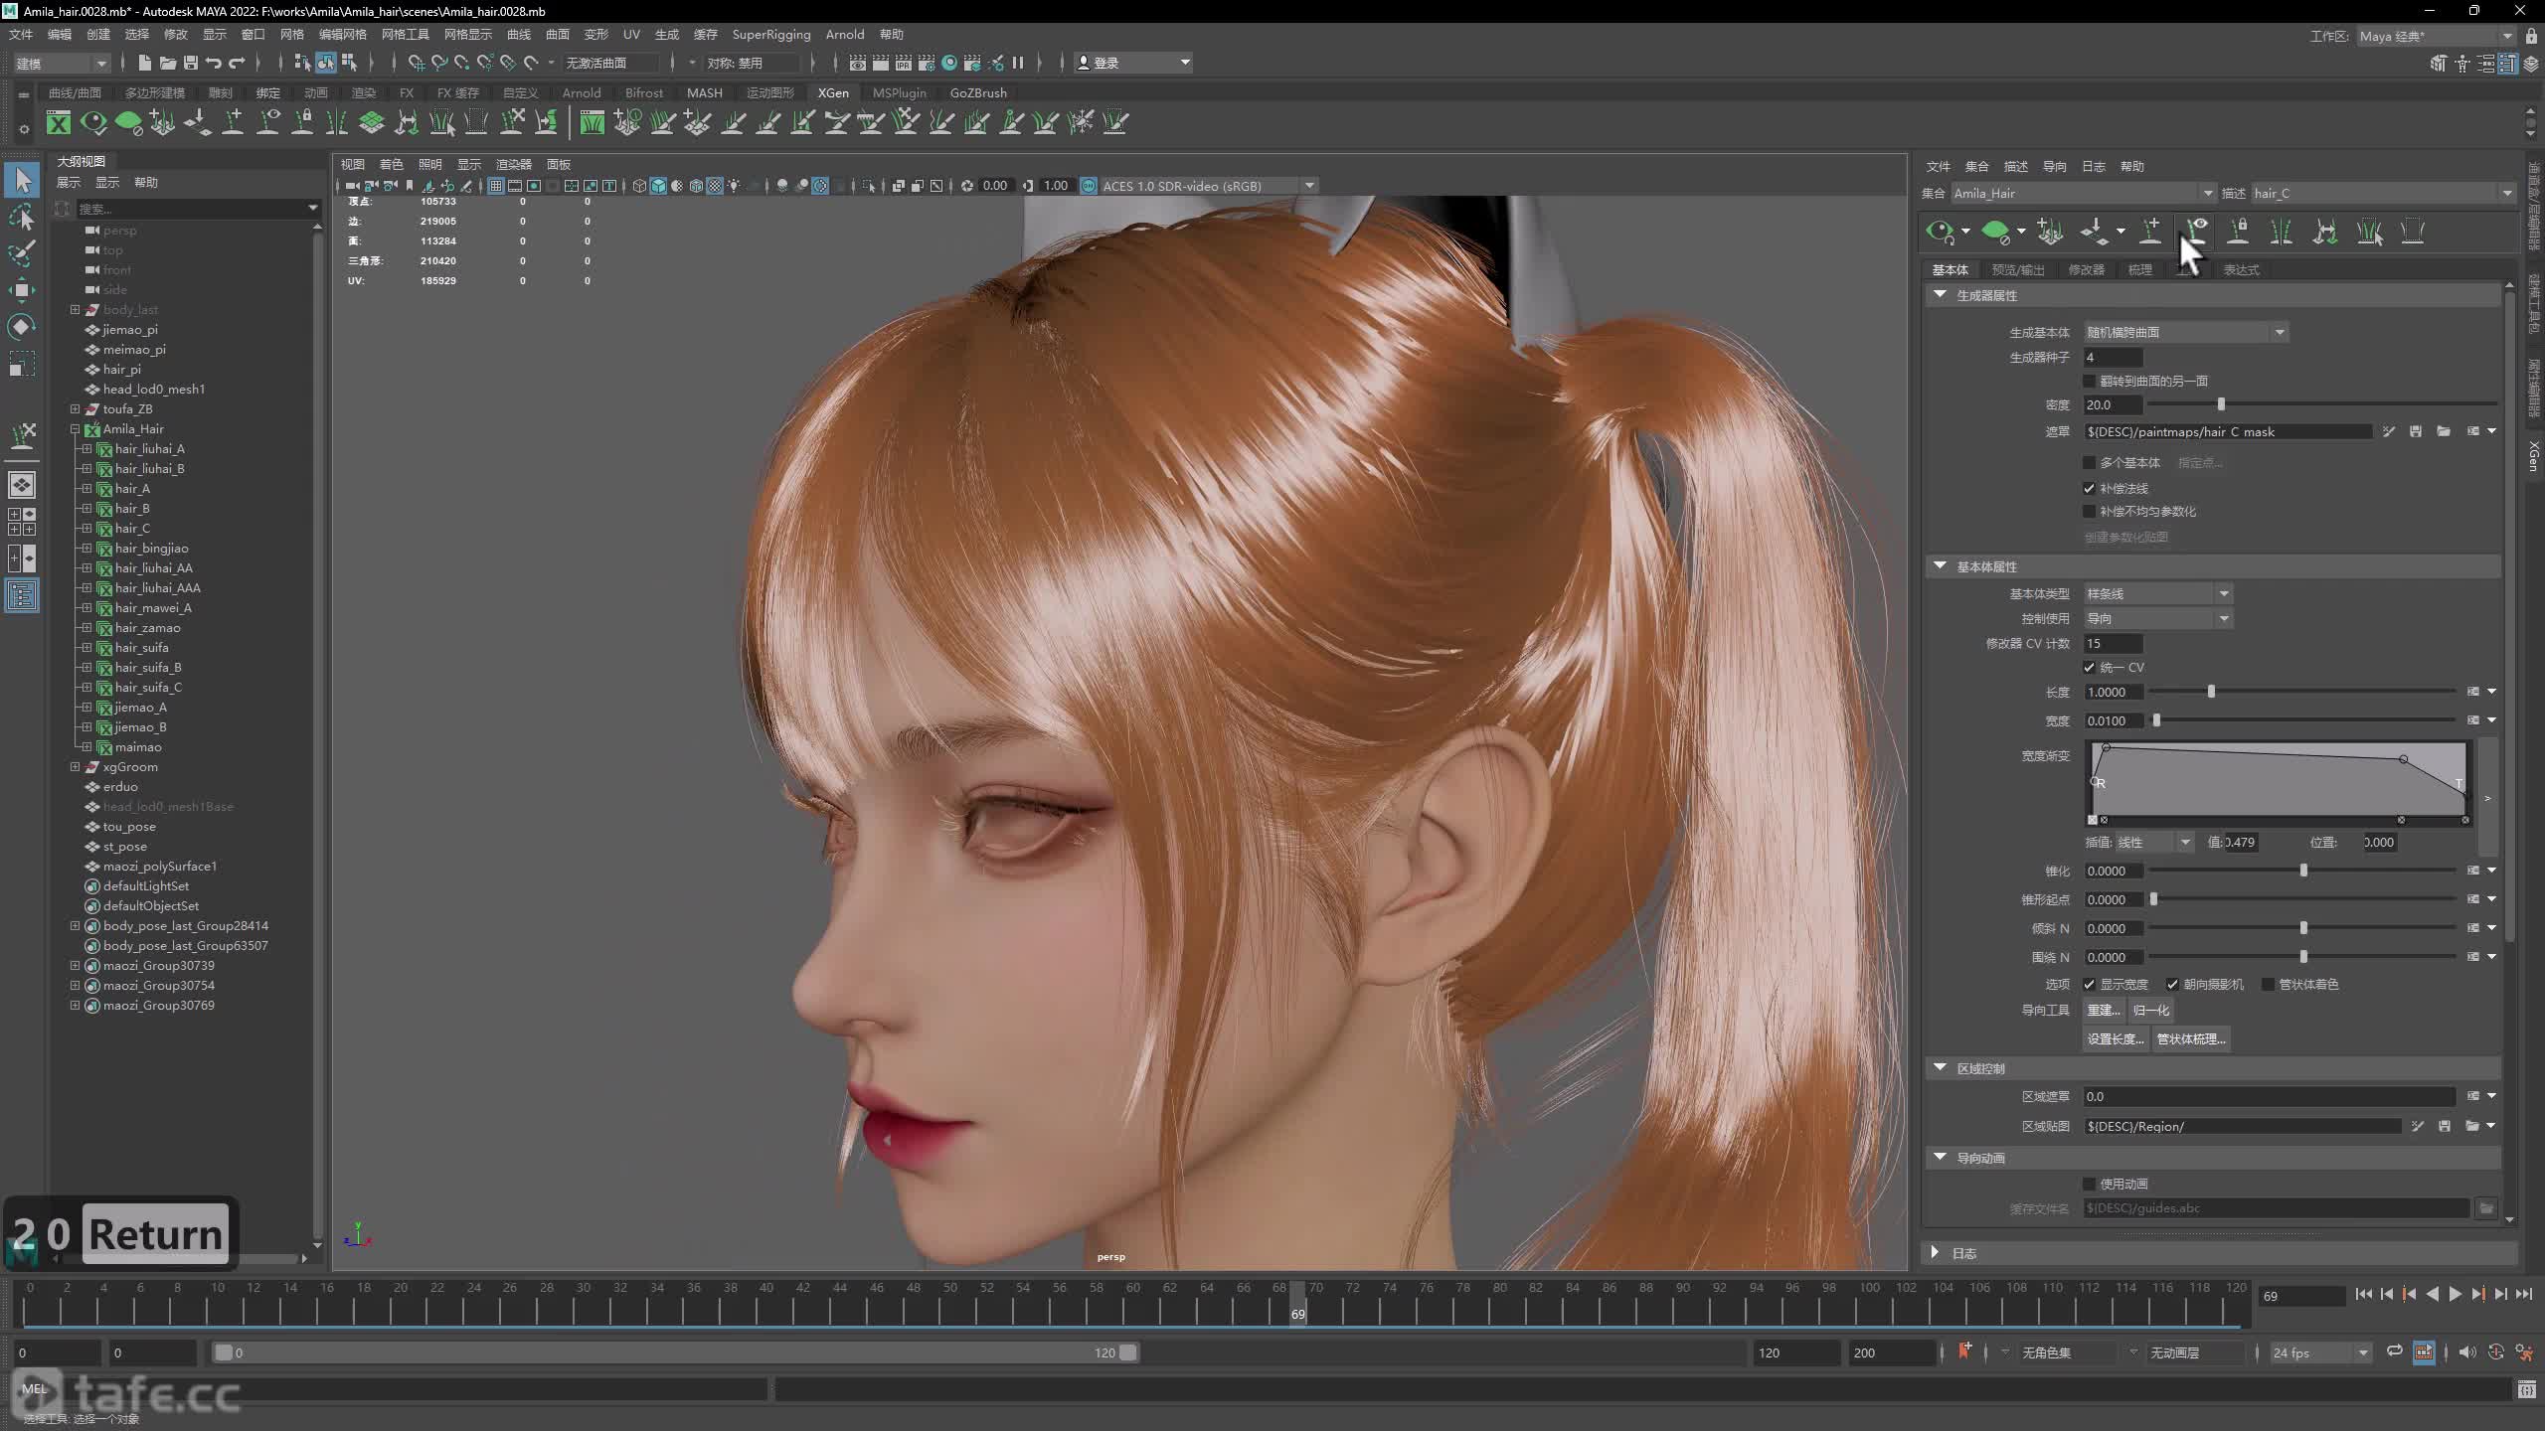Click the 归一化 button
2545x1431 pixels.
[x=2151, y=1011]
